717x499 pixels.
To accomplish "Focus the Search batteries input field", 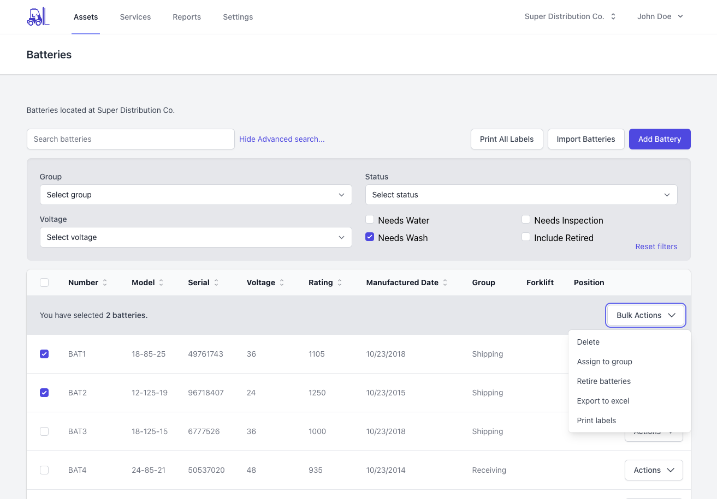I will 131,139.
